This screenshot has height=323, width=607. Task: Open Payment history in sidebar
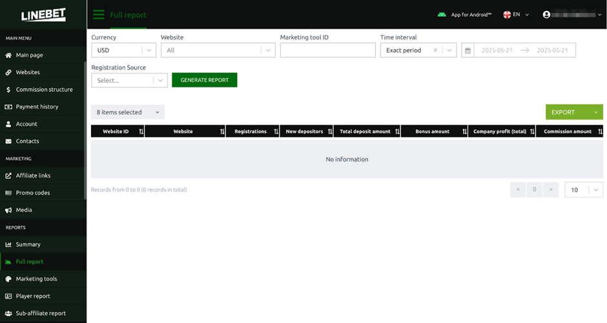43,107
